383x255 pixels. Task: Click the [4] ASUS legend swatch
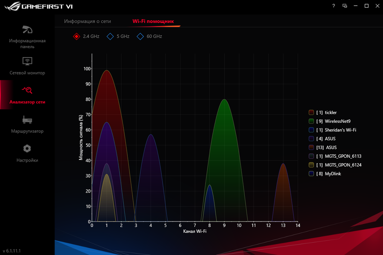(x=311, y=139)
